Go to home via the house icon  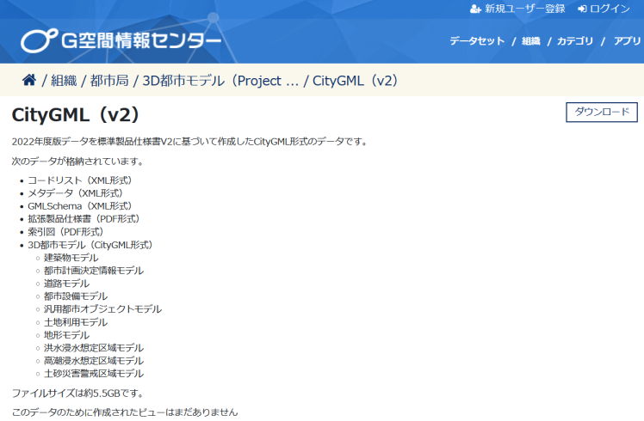click(29, 81)
